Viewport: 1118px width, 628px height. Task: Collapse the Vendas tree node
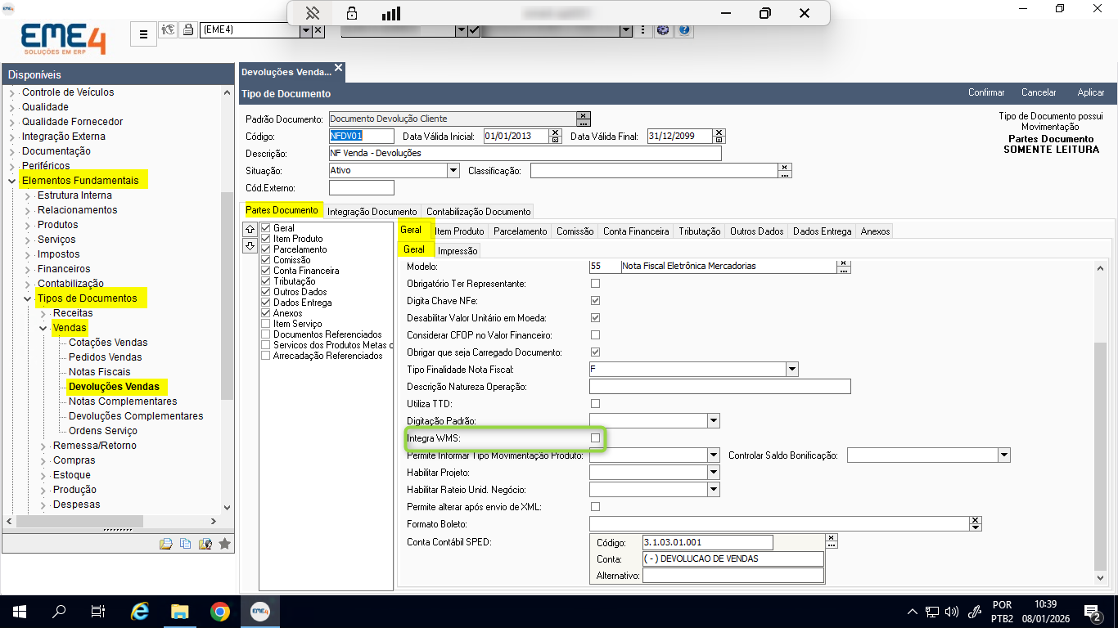(43, 328)
